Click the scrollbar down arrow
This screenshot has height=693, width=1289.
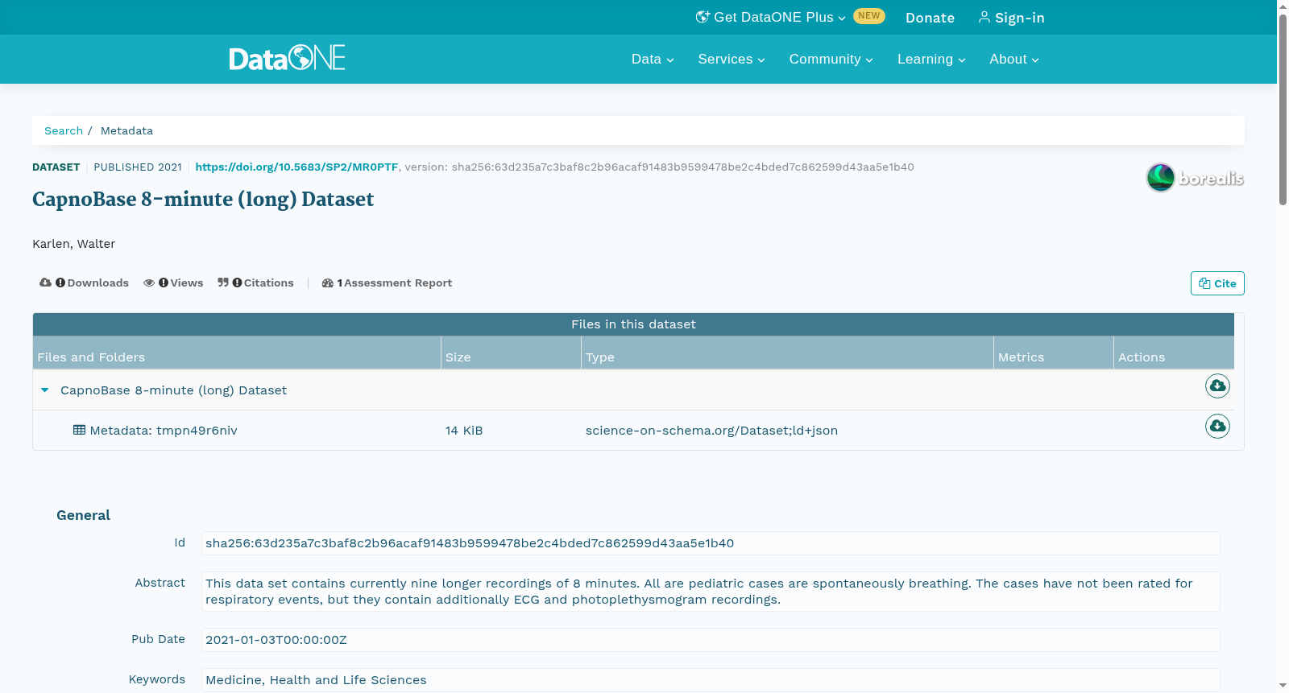coord(1283,686)
